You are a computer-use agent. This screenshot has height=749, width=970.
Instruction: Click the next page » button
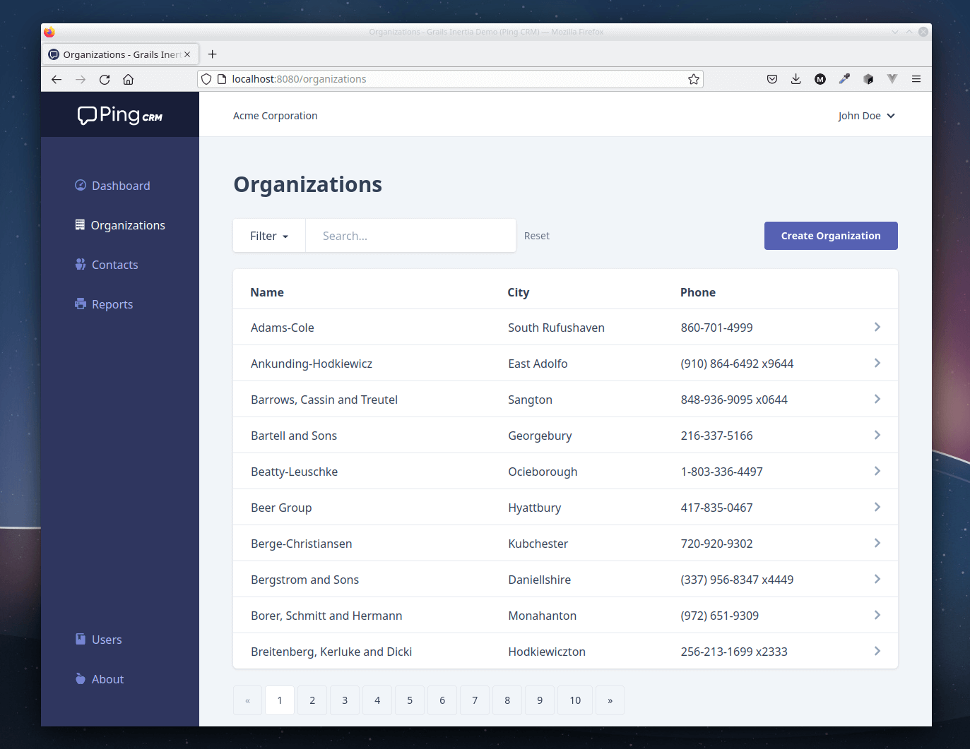[x=610, y=700]
